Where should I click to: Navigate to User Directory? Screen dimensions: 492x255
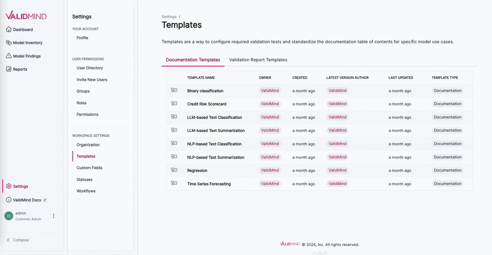click(89, 68)
